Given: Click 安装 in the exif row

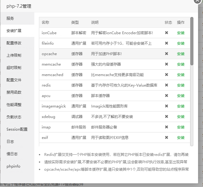Looking at the screenshot, I should (x=181, y=138).
